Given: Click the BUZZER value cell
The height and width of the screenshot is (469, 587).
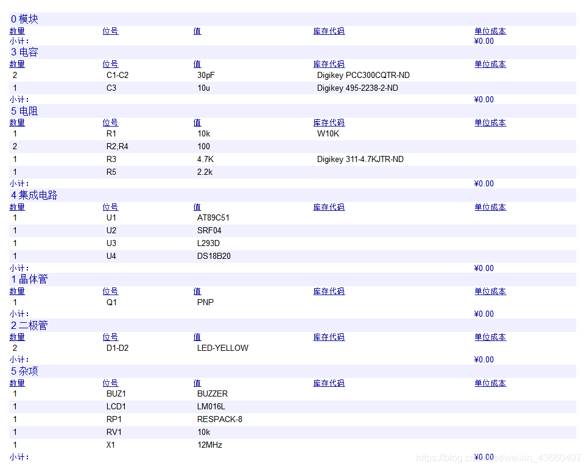Looking at the screenshot, I should tap(213, 393).
